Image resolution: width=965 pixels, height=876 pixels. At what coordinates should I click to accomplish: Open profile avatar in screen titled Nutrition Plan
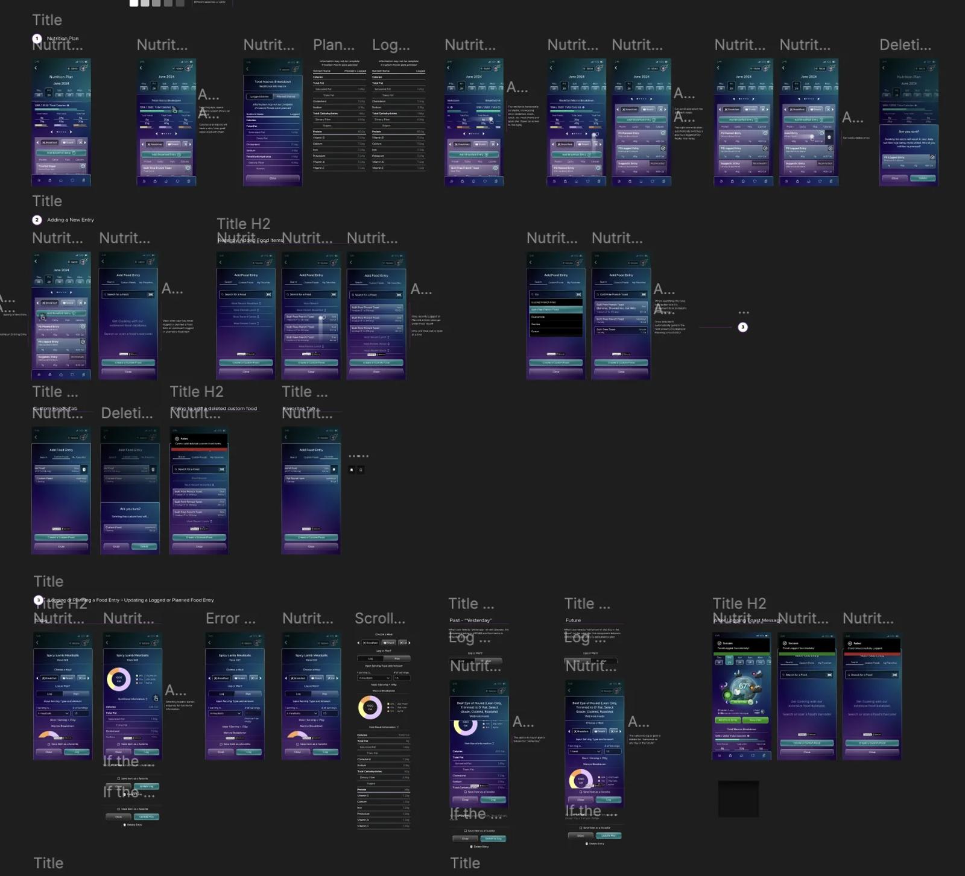point(84,68)
